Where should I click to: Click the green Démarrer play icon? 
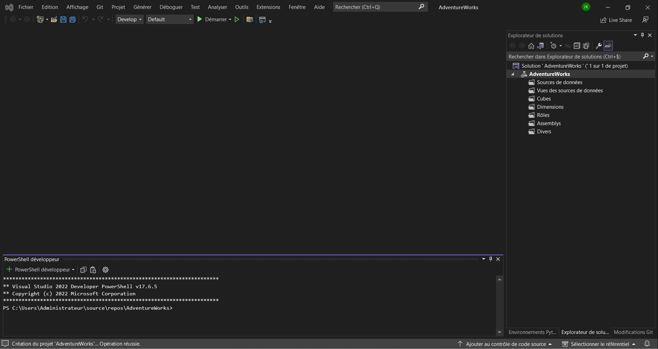click(200, 19)
